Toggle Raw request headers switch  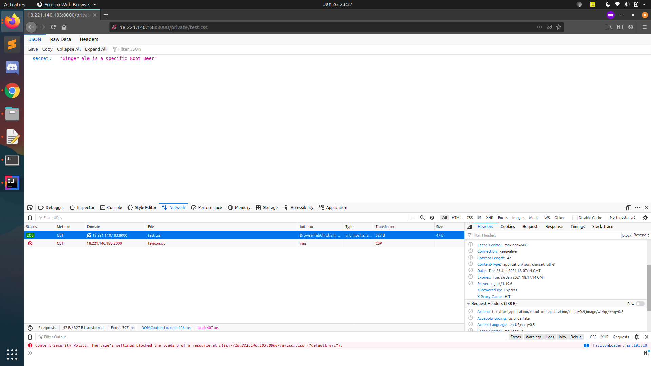click(x=640, y=304)
